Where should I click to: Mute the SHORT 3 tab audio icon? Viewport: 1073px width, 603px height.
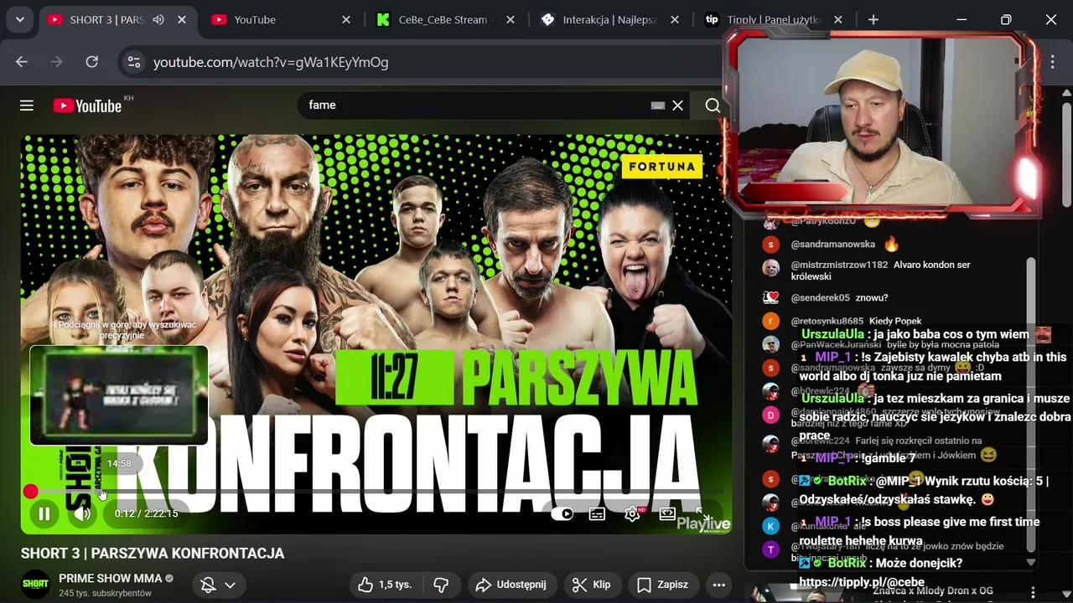coord(158,19)
